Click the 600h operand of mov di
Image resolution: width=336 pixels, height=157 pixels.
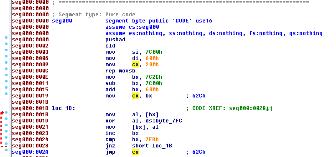pyautogui.click(x=152, y=58)
